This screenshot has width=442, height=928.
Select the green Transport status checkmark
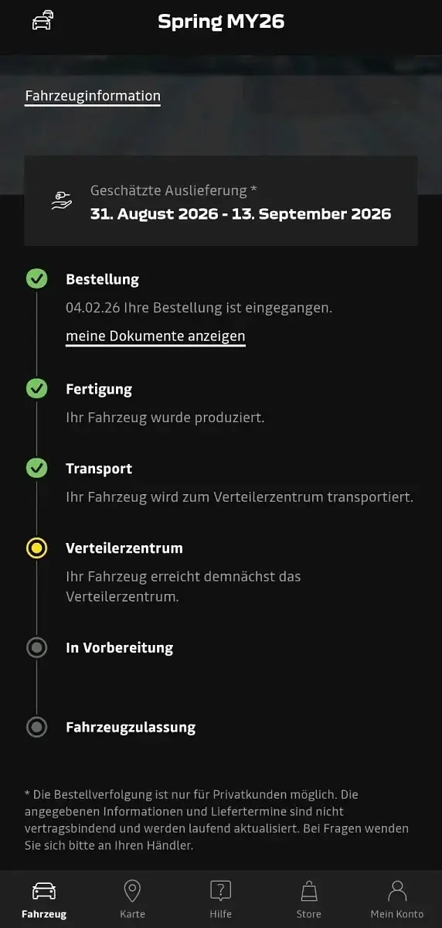tap(36, 468)
